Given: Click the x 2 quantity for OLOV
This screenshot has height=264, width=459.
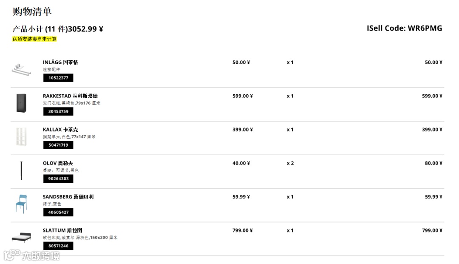Looking at the screenshot, I should pyautogui.click(x=290, y=163).
